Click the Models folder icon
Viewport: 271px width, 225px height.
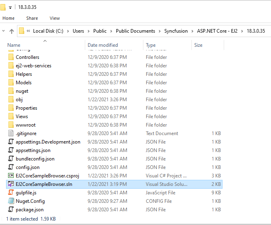click(11, 83)
